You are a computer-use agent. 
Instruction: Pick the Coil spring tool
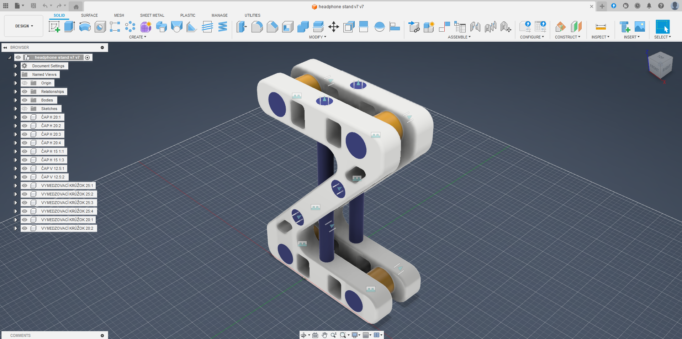point(223,27)
